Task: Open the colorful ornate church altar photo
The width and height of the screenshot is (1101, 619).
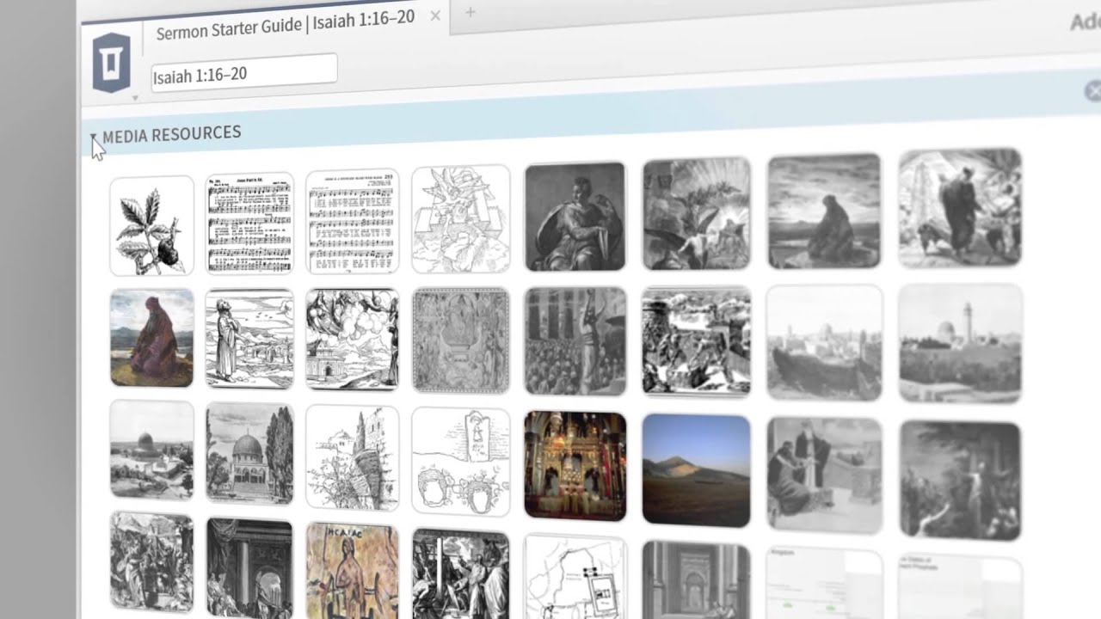Action: 575,465
